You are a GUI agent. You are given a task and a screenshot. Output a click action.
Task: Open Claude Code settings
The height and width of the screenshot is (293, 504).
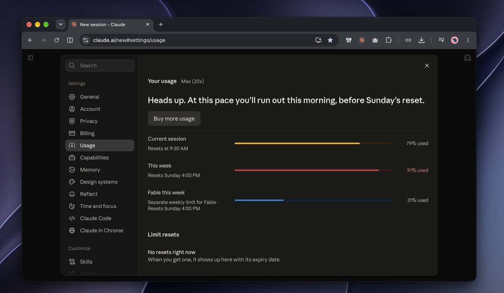pos(100,218)
